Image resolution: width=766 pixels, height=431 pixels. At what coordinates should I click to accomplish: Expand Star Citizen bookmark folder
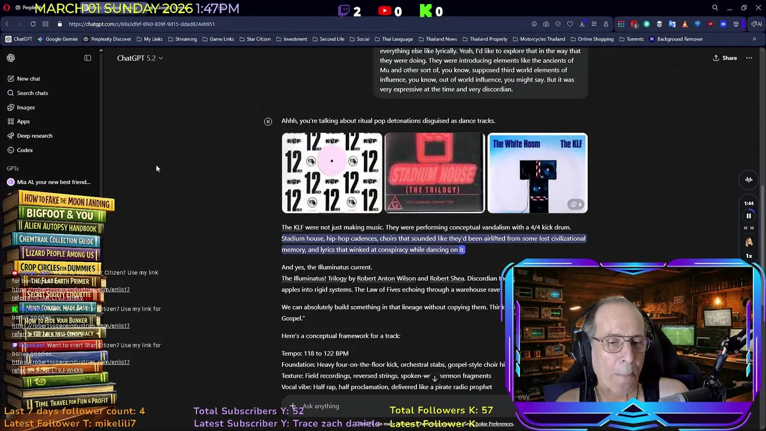(254, 39)
